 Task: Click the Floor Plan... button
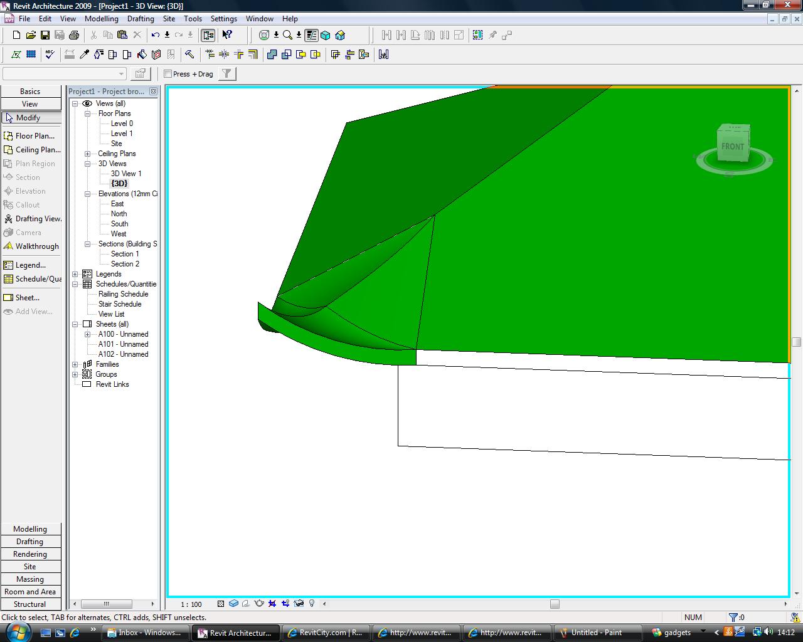35,136
